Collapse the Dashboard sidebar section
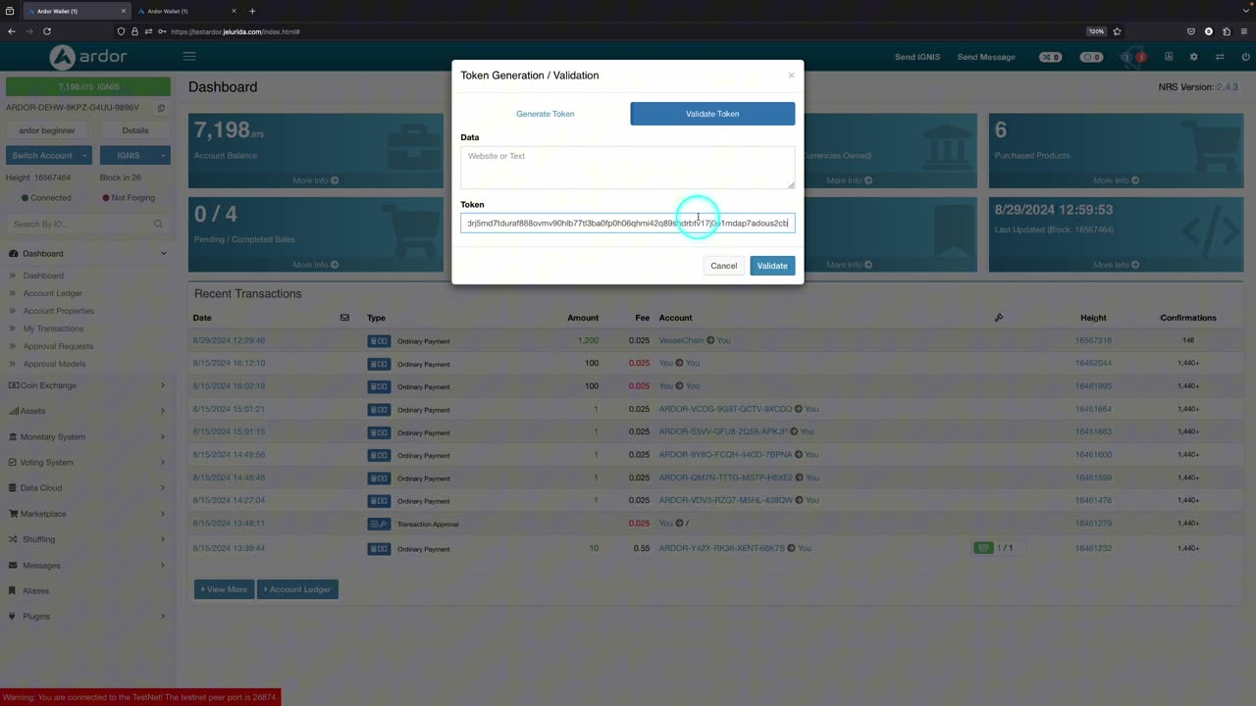1256x706 pixels. (x=86, y=253)
